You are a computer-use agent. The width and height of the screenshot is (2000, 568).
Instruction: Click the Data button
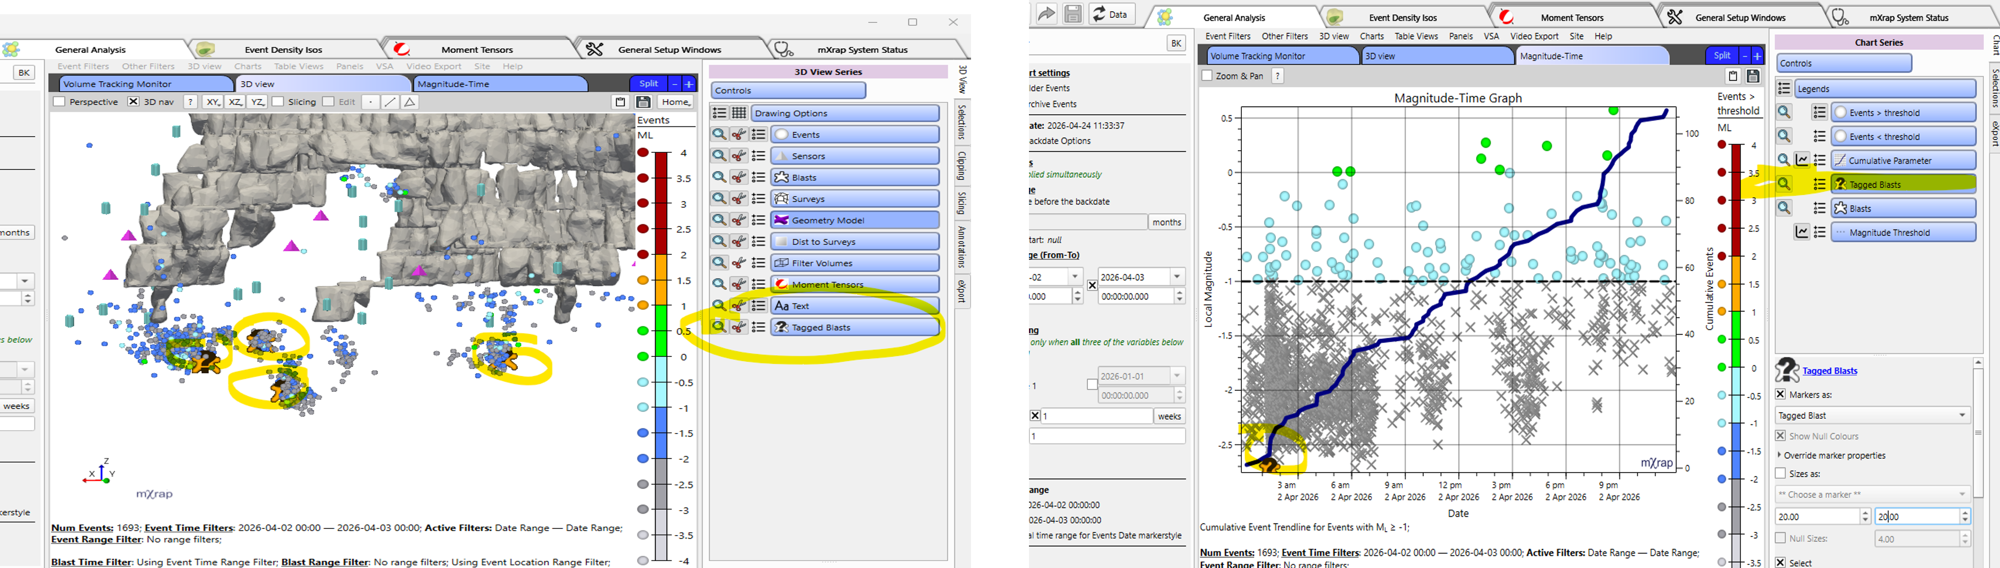[1112, 14]
